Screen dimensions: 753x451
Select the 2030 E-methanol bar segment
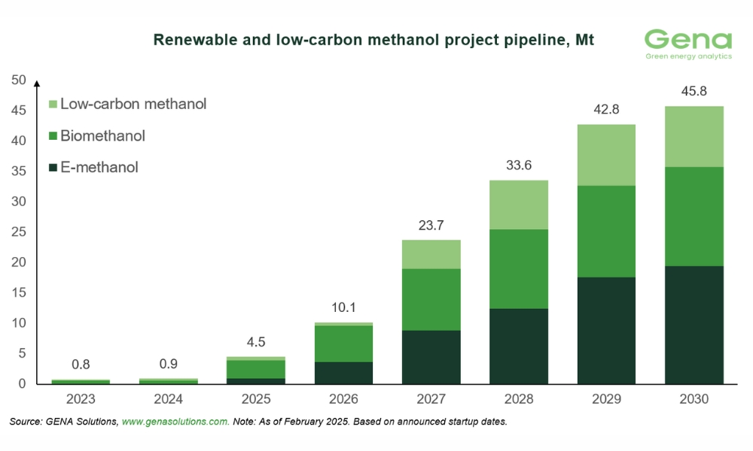[x=694, y=325]
